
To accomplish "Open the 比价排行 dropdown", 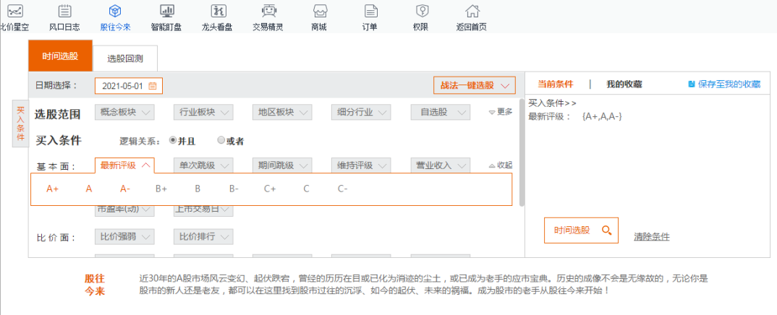I will coord(203,237).
